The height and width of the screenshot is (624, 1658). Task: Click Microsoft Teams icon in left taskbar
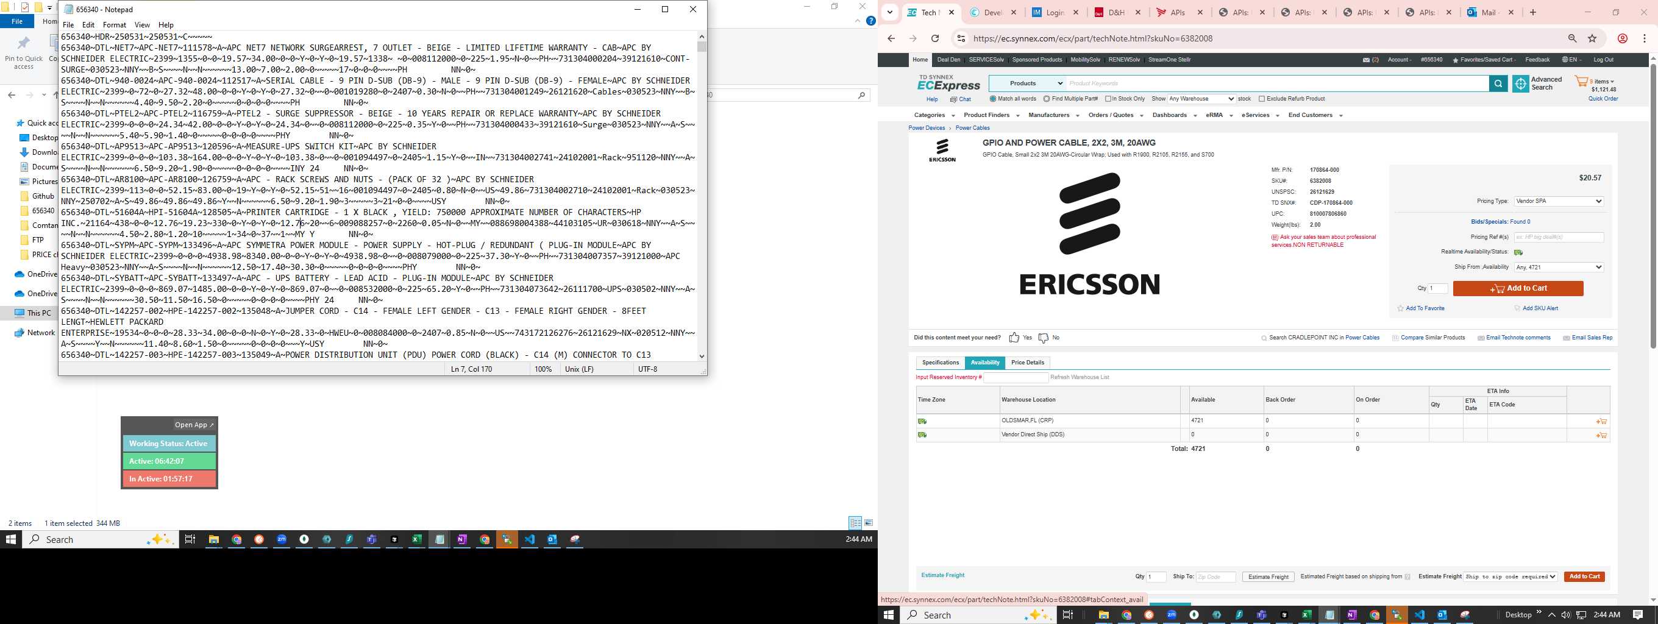click(371, 540)
